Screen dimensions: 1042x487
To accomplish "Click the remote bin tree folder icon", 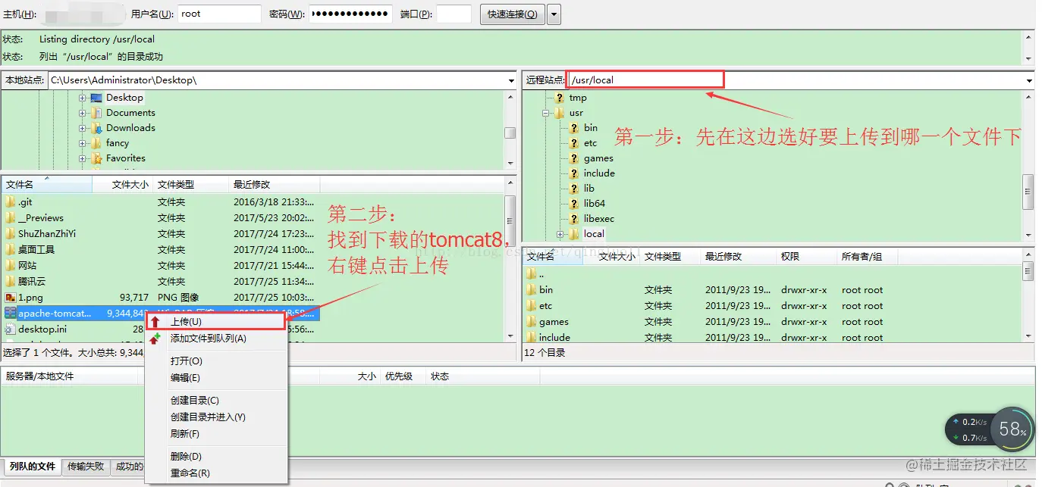I will [x=573, y=128].
